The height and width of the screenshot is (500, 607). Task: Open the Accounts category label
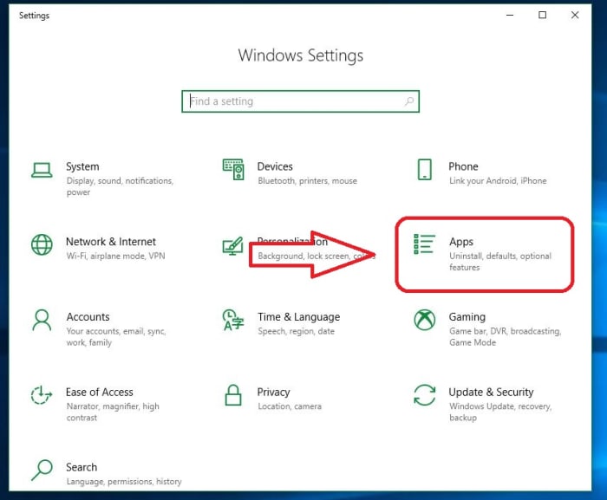tap(88, 316)
